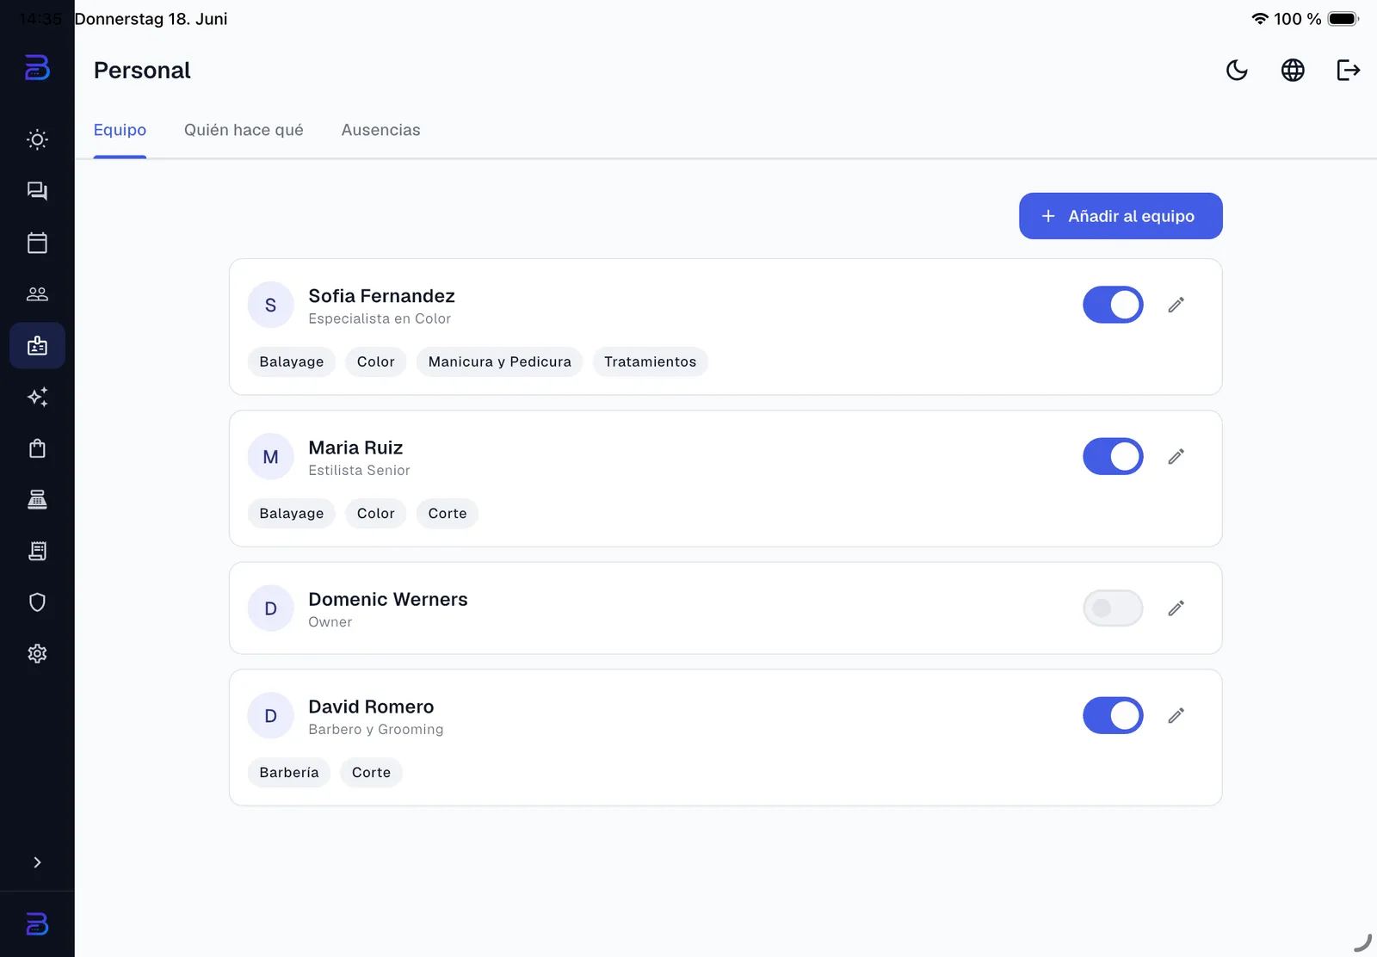Image resolution: width=1377 pixels, height=957 pixels.
Task: Open language selector globe icon
Action: pyautogui.click(x=1293, y=70)
